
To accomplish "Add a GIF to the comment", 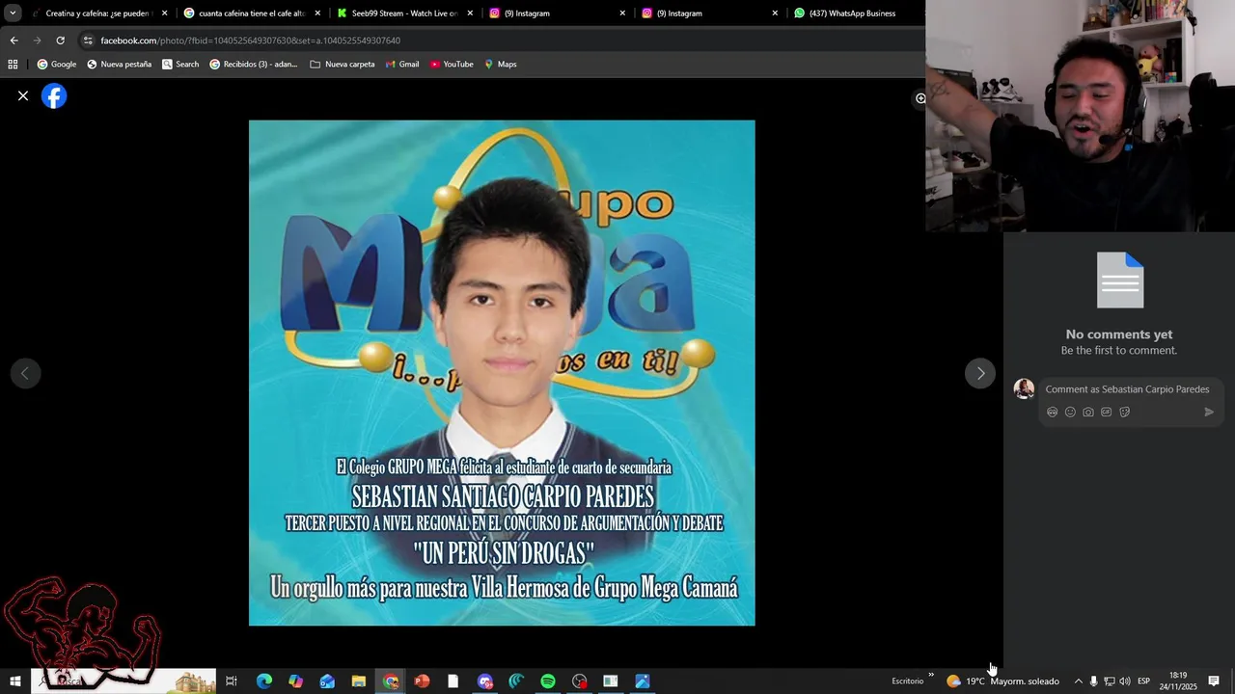I will [x=1107, y=413].
